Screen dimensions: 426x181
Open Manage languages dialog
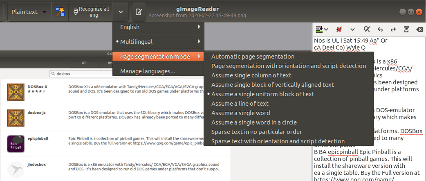[x=158, y=71]
